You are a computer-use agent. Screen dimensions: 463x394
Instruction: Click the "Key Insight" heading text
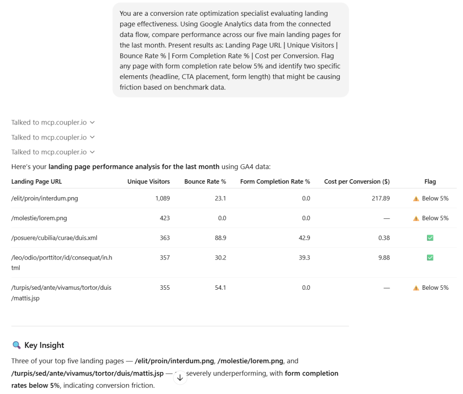pos(44,345)
